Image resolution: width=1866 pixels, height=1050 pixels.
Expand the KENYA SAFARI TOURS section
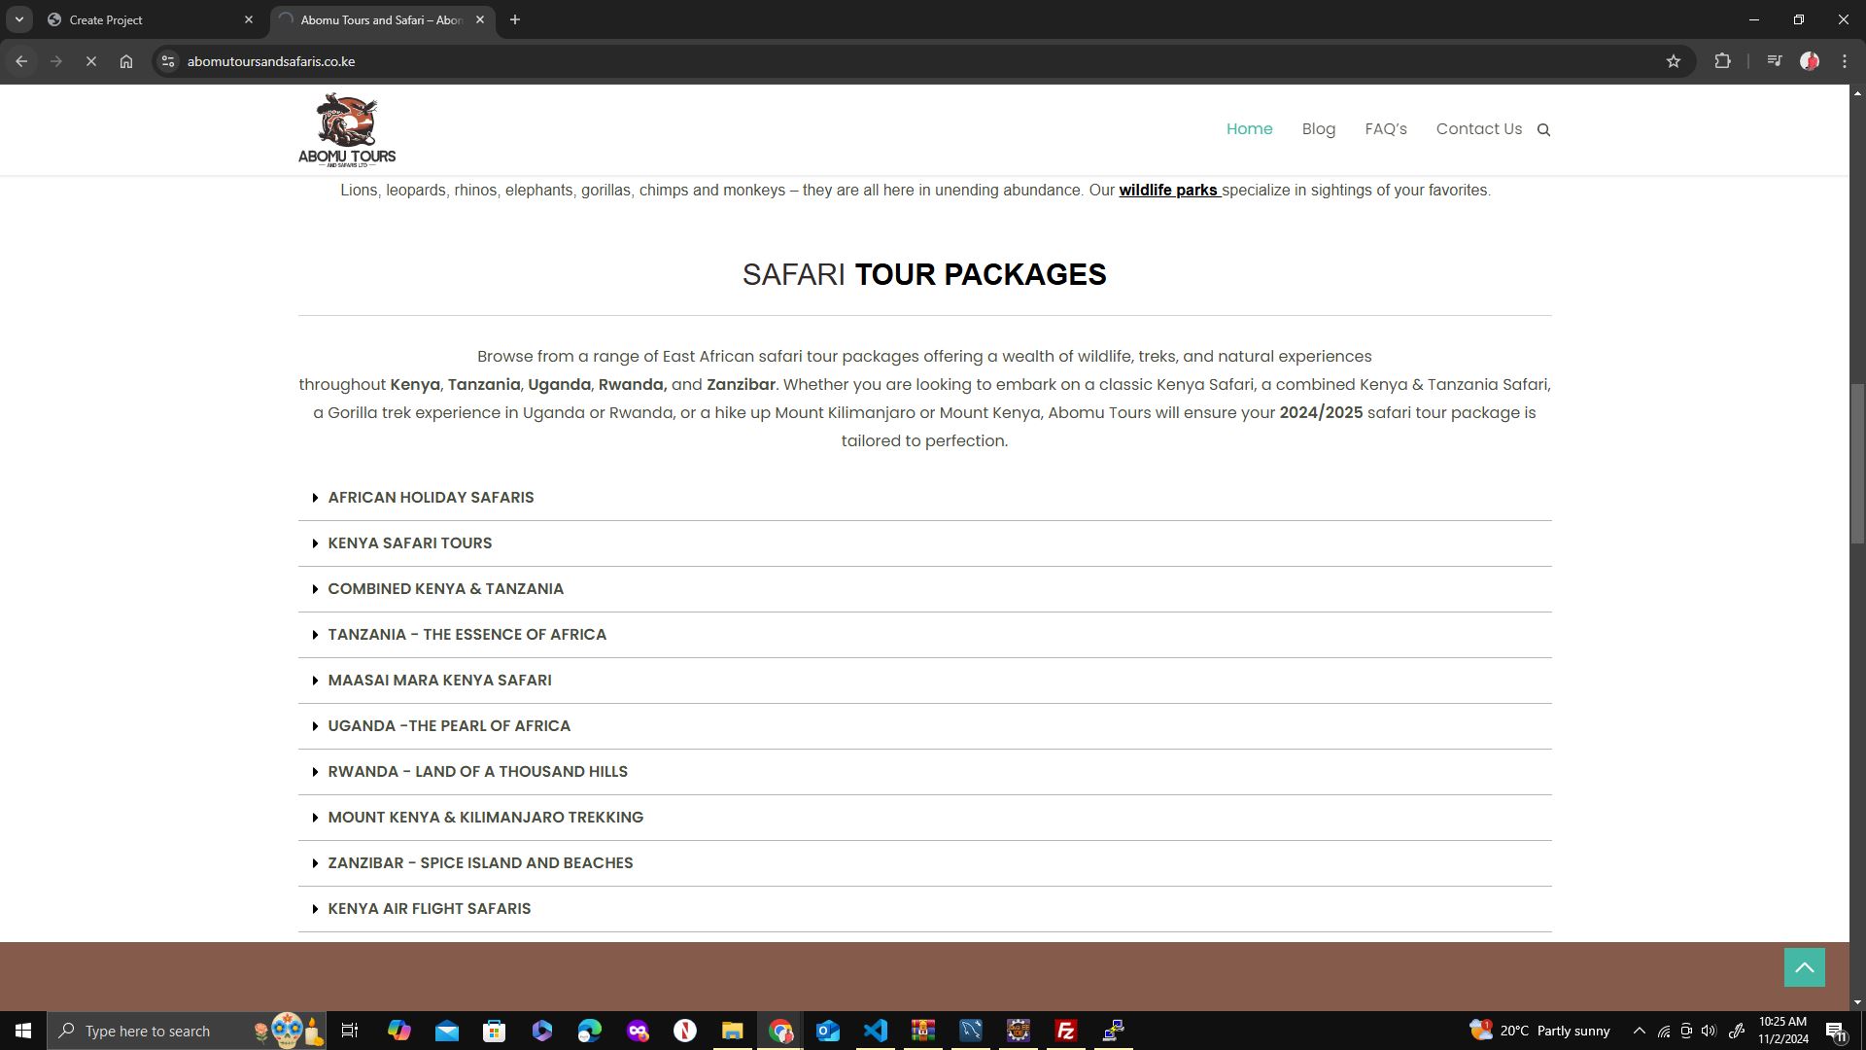pos(410,542)
